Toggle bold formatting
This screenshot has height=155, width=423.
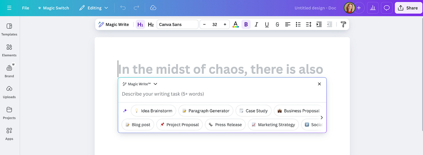(x=246, y=24)
